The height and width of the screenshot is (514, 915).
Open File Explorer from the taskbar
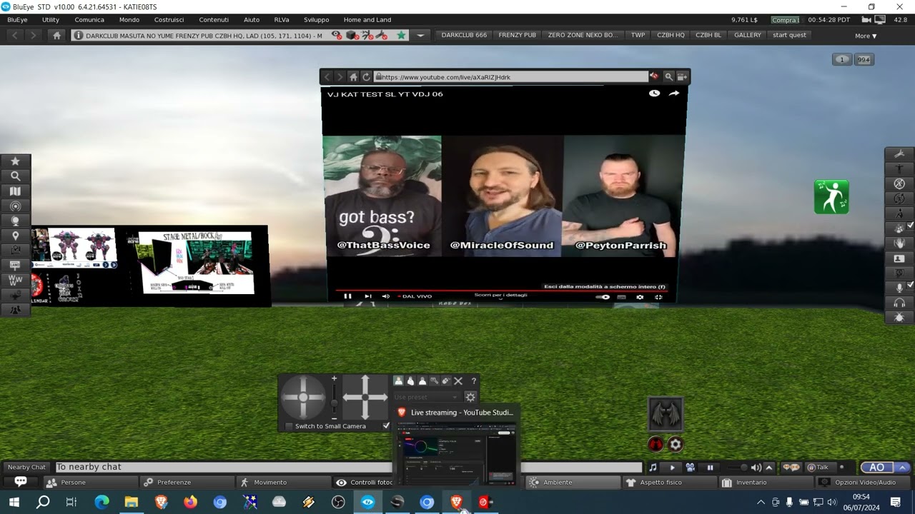click(x=132, y=502)
